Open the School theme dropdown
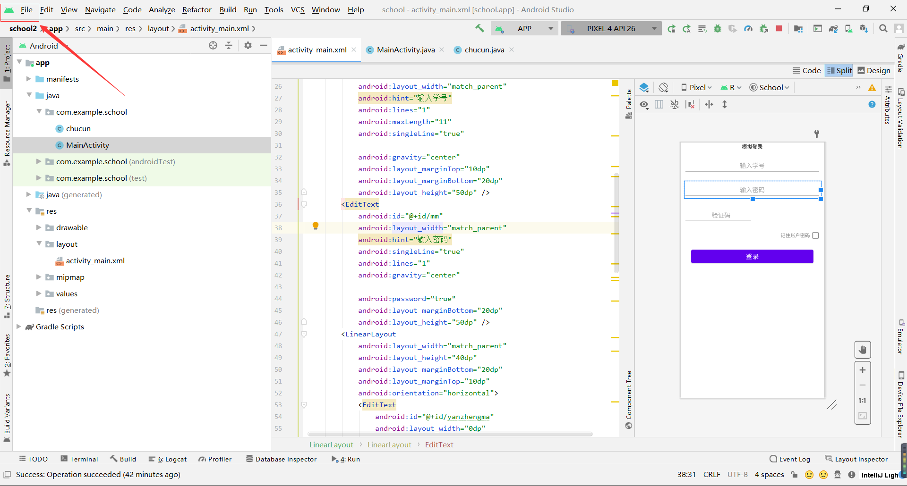The image size is (907, 486). (x=770, y=87)
